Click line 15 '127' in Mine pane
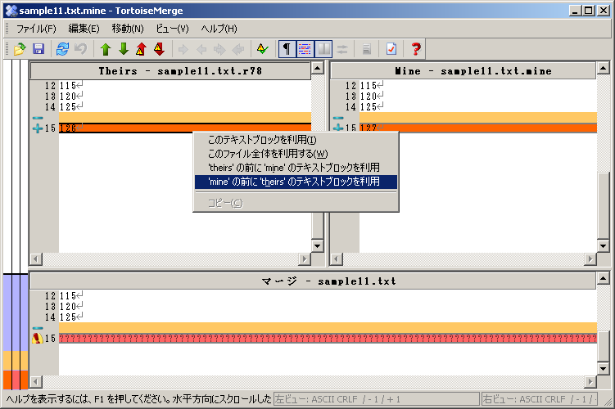 (478, 128)
